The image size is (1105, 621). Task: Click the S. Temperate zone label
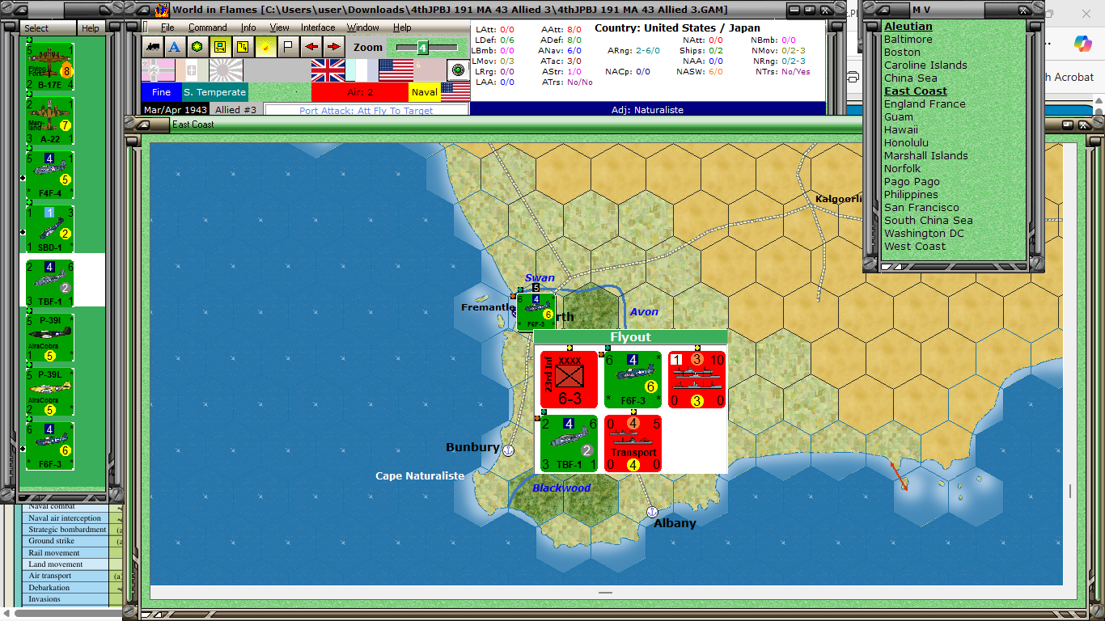click(x=214, y=92)
